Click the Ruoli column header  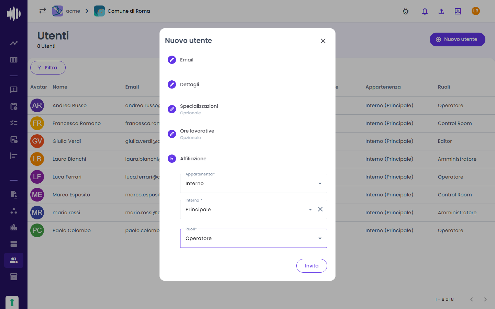(x=444, y=87)
